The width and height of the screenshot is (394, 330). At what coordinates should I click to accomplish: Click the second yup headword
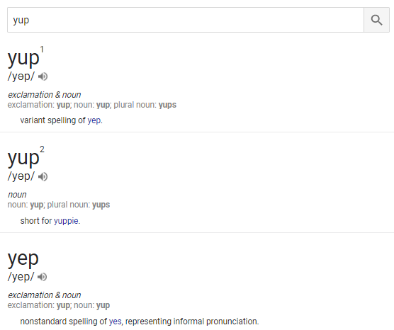click(x=23, y=159)
